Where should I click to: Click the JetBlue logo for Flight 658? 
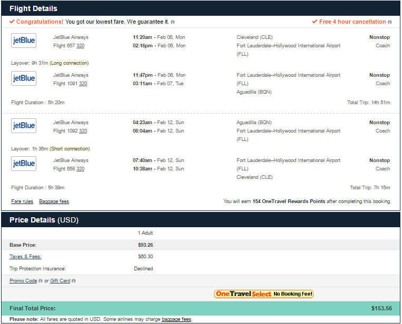point(24,164)
